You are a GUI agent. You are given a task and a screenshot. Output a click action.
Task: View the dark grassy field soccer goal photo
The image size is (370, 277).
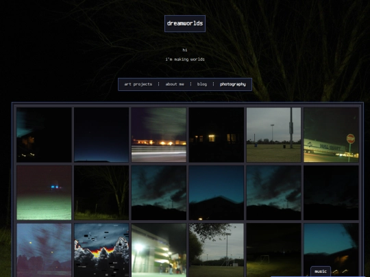click(273, 250)
